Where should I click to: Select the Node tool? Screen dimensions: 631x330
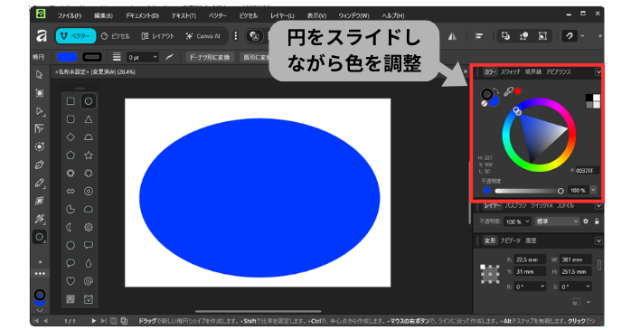[x=40, y=111]
